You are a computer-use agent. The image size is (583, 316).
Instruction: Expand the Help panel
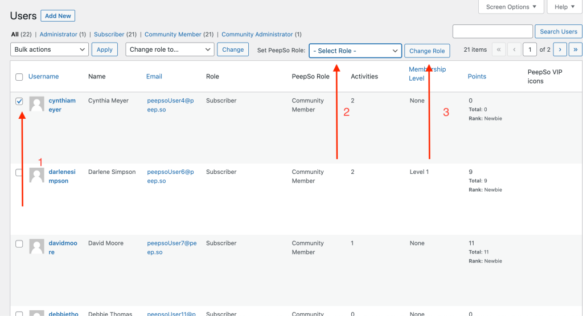click(x=564, y=7)
